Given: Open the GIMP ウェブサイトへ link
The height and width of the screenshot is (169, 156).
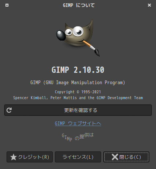Looking at the screenshot, I should click(78, 123).
